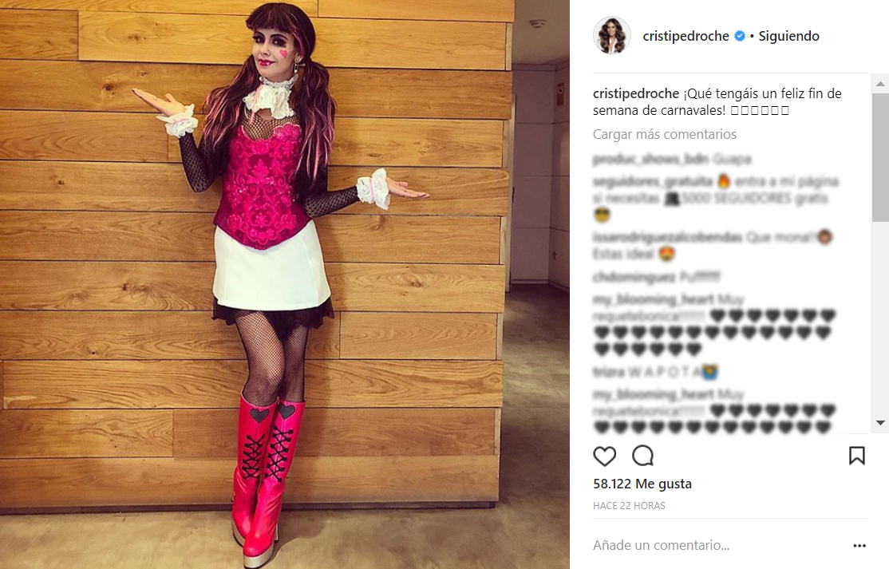Save the post with the bookmark icon

tap(857, 456)
